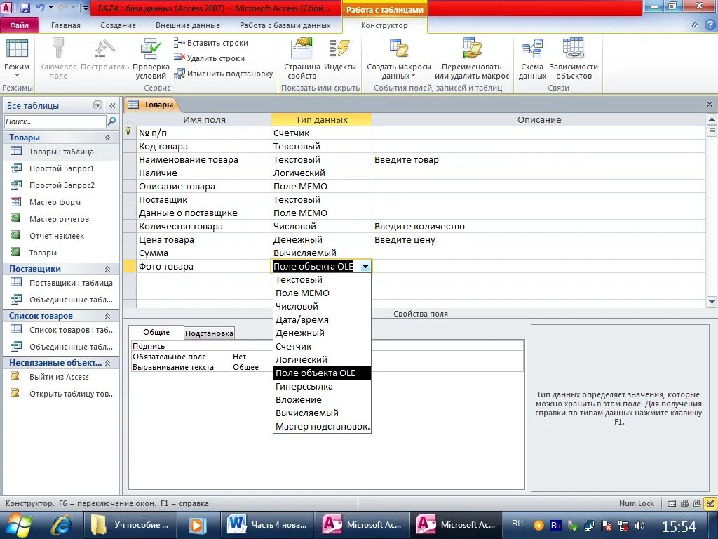
Task: Switch to the Подстановка properties tab
Action: coord(209,333)
